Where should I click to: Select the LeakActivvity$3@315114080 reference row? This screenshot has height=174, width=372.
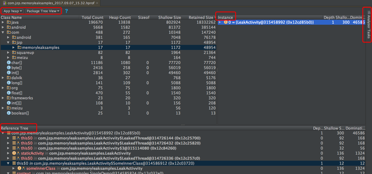pos(183,148)
